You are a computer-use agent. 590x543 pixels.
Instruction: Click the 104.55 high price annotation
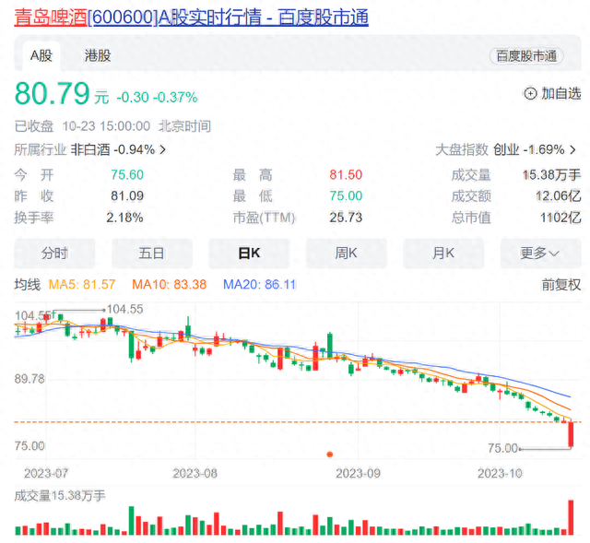click(x=125, y=310)
